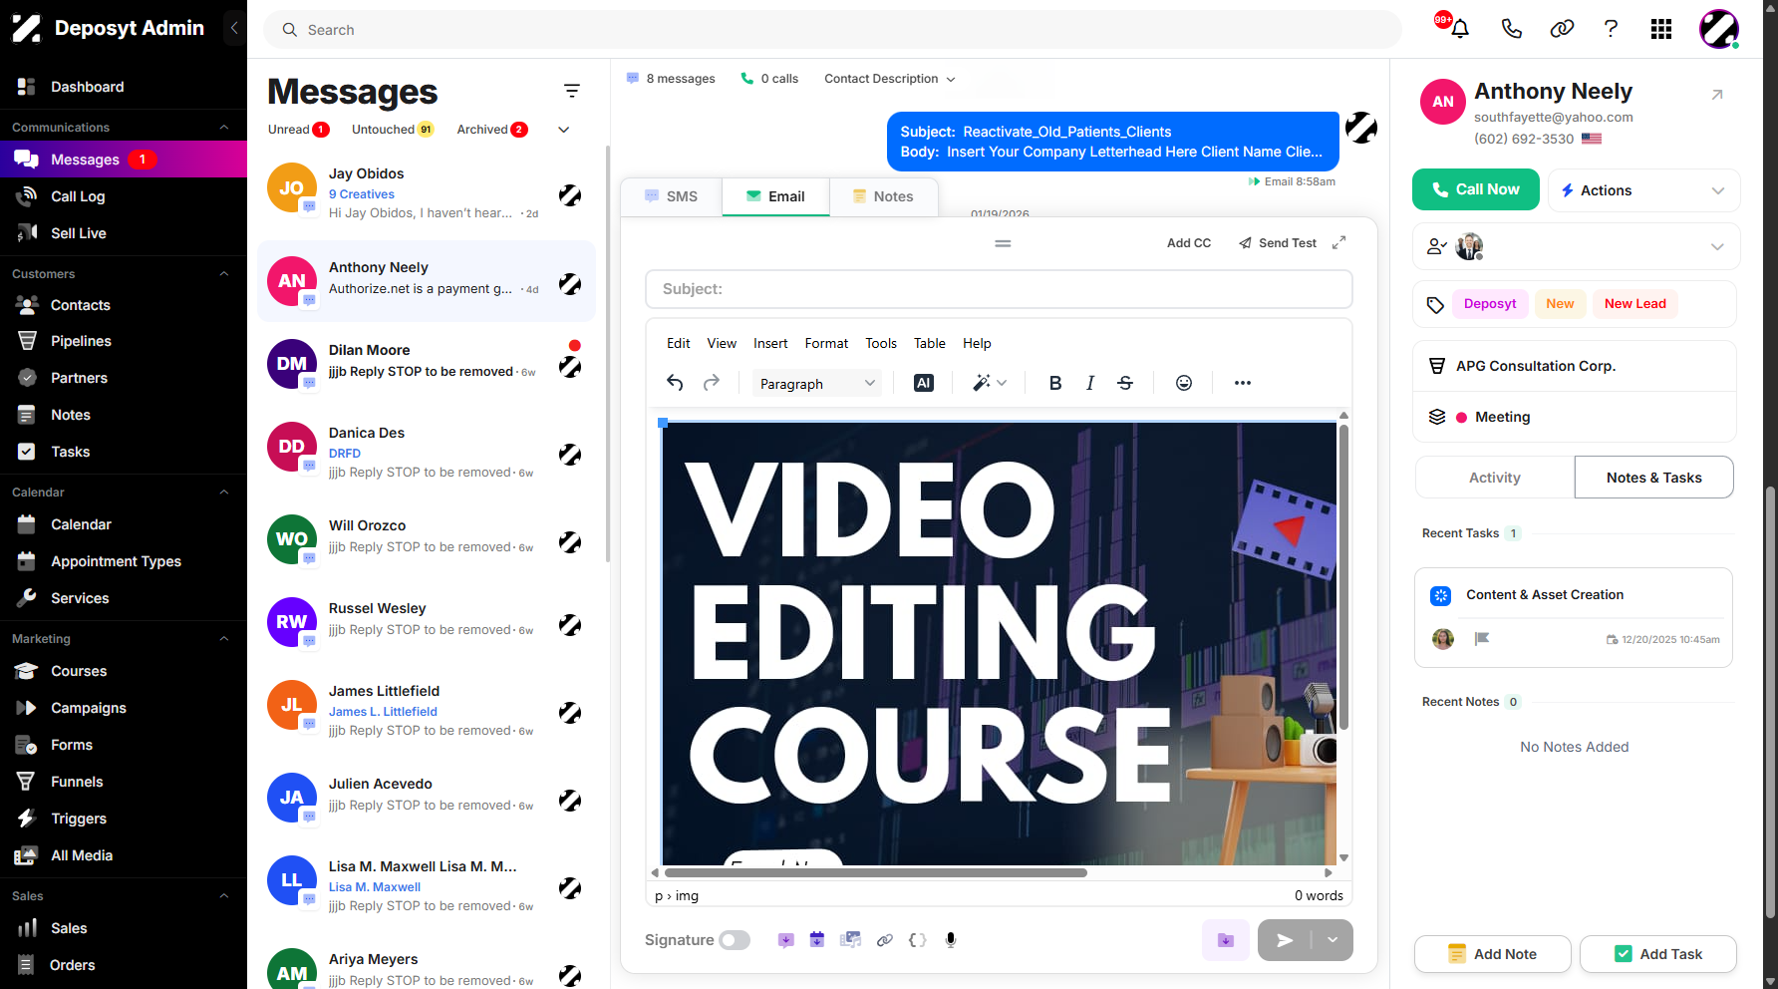Click the top Search field
This screenshot has height=989, width=1778.
pyautogui.click(x=832, y=30)
